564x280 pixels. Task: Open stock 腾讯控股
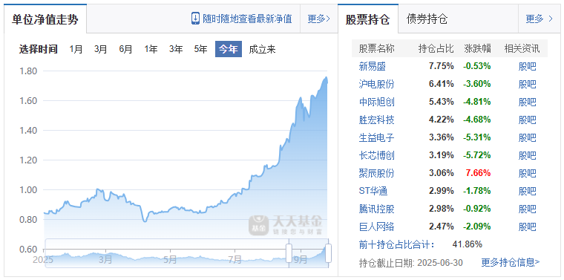(x=376, y=209)
